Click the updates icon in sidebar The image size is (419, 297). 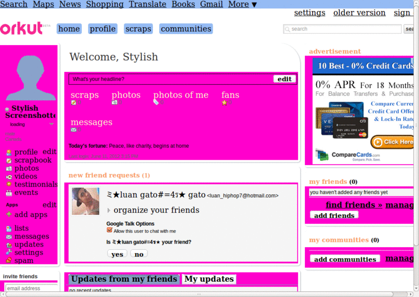(x=9, y=245)
